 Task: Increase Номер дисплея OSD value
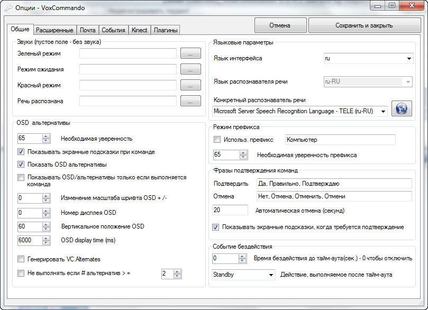tap(46, 211)
